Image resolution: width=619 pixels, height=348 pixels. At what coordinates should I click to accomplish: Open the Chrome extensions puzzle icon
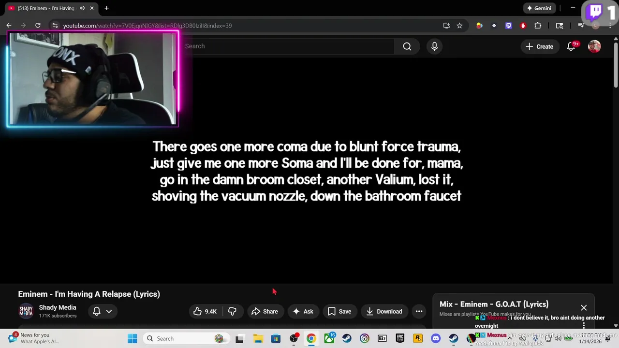click(538, 26)
